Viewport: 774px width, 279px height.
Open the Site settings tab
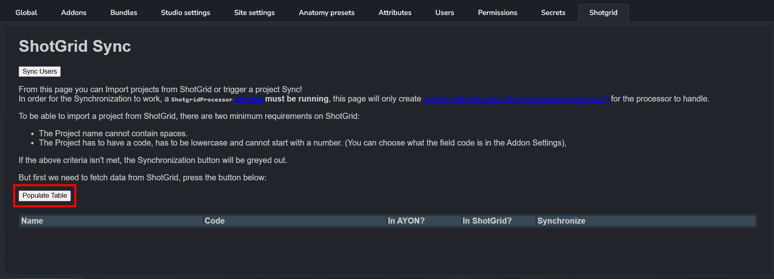click(x=254, y=13)
